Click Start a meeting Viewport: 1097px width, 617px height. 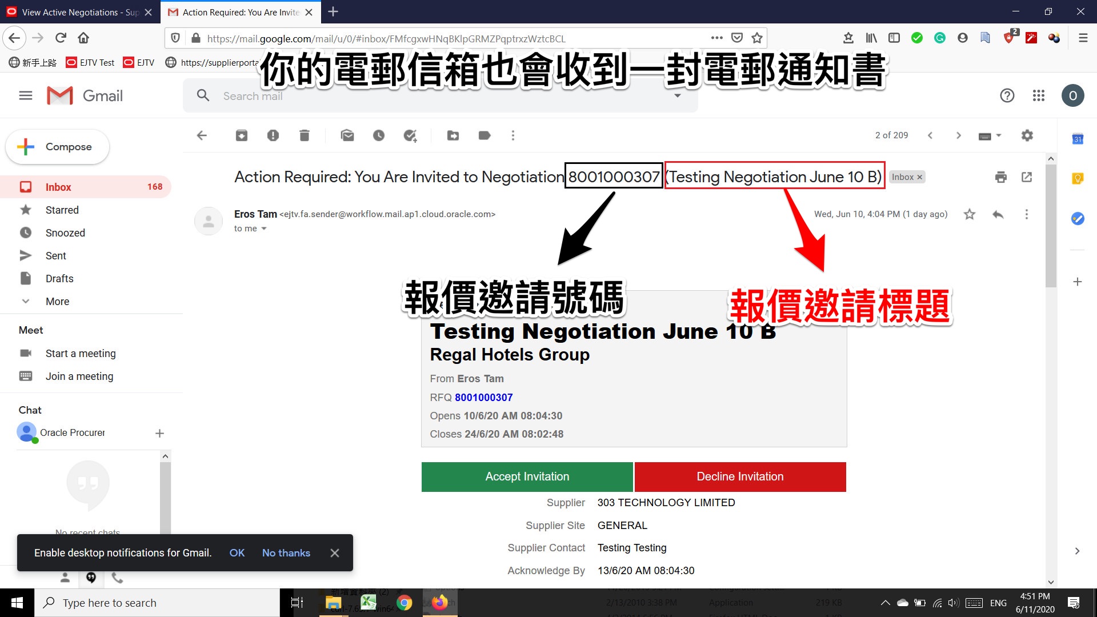[81, 353]
